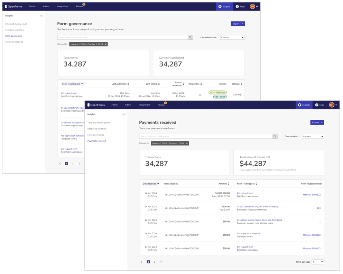Open user avatar menu in Form governance window
Viewport: 343px width, 274px height.
(x=254, y=7)
